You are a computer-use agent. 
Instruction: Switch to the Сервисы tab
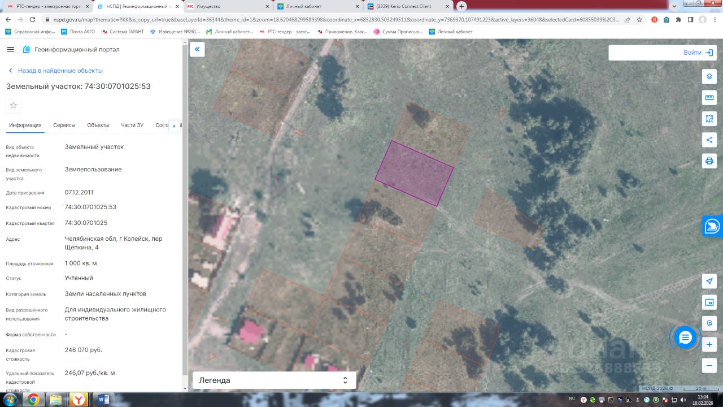[64, 125]
